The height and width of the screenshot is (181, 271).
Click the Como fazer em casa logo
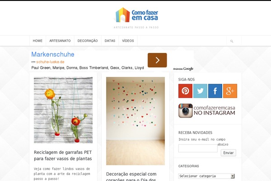coord(137,15)
